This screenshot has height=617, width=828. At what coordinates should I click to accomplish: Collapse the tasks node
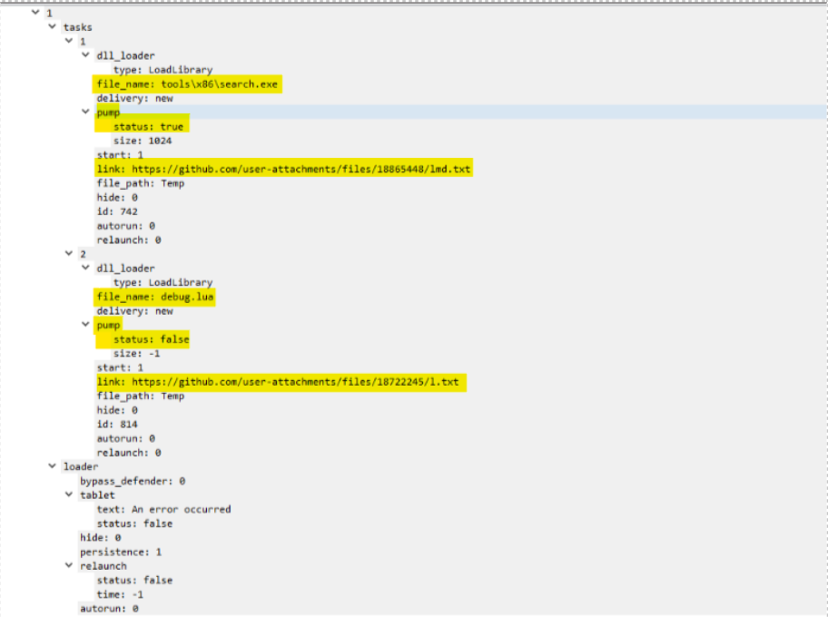tap(53, 27)
